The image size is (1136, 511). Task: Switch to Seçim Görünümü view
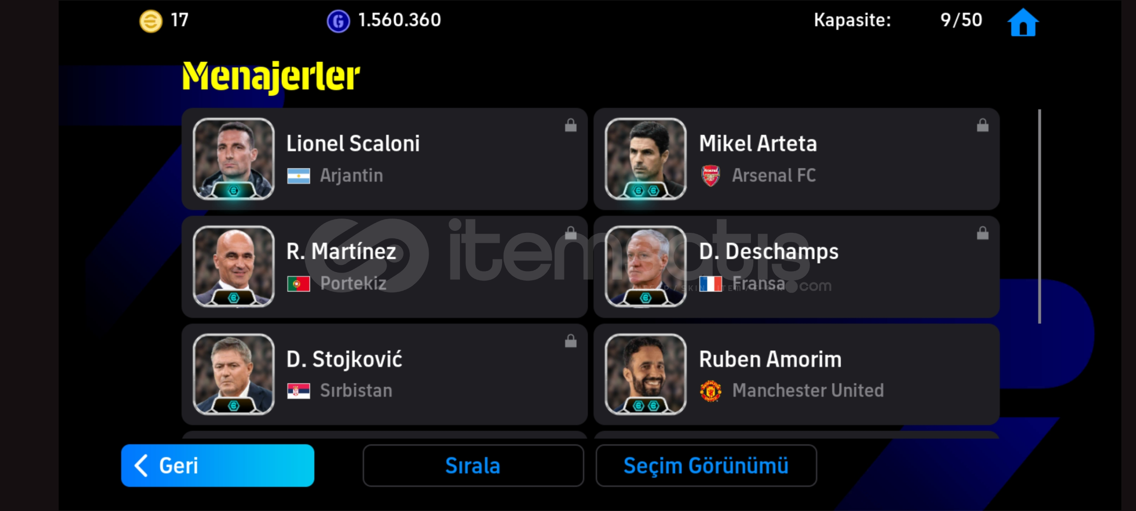tap(706, 466)
